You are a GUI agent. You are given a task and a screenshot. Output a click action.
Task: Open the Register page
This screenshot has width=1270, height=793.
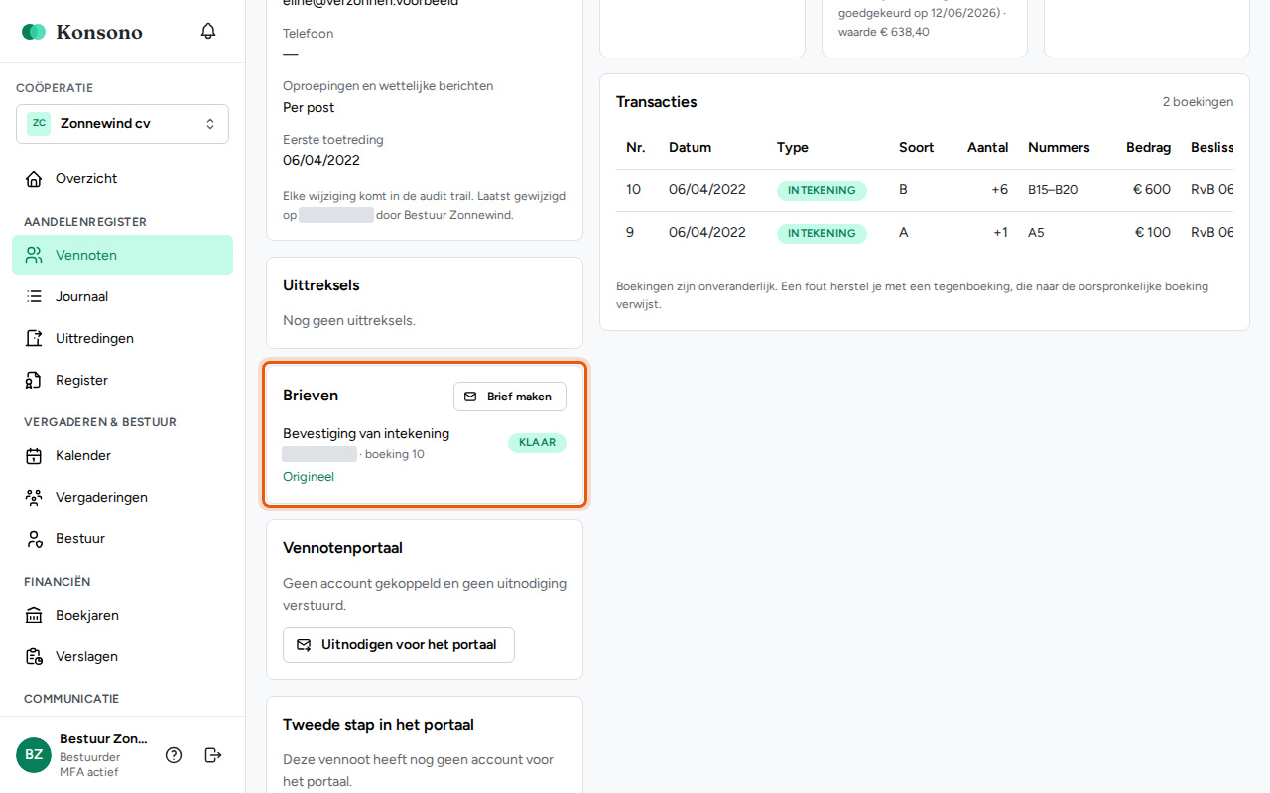[x=122, y=380]
